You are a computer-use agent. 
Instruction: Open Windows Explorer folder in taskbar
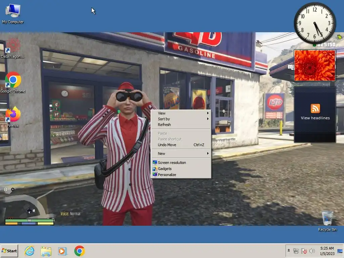[46, 251]
